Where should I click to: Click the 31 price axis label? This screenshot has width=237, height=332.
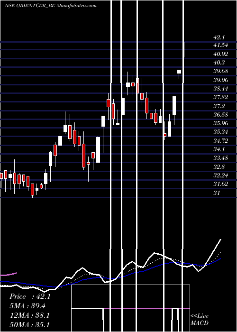(217, 193)
